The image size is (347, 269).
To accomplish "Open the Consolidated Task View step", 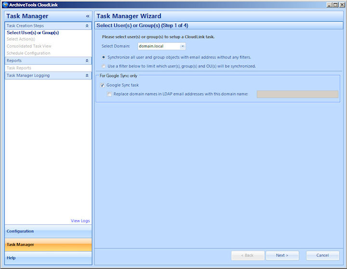I will [x=29, y=46].
